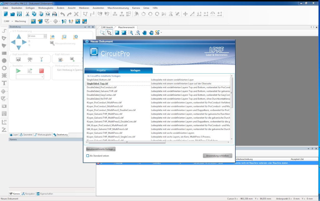Click the Print icon in main toolbar

(x=54, y=14)
